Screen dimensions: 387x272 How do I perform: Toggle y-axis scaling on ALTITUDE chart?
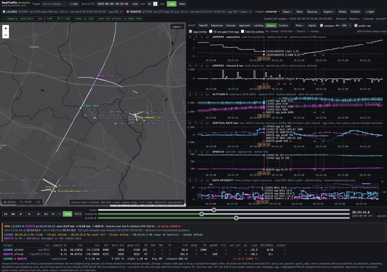tap(208, 94)
